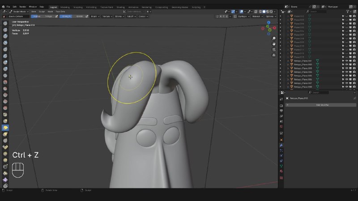358x201 pixels.
Task: Hide Retopo_Plane.004 with its eye icon
Action: [346, 72]
